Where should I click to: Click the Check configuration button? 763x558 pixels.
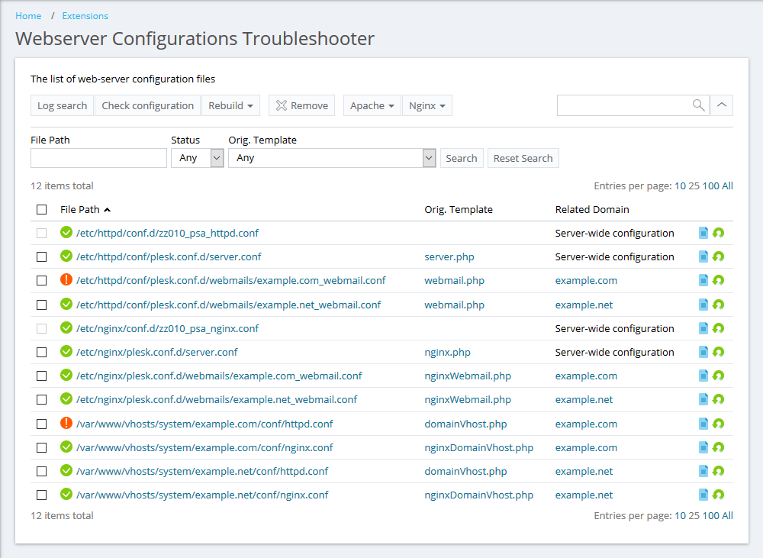(147, 106)
